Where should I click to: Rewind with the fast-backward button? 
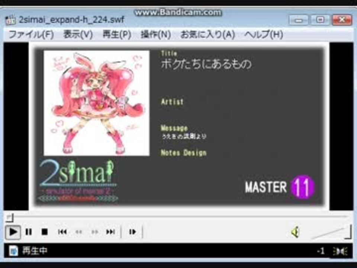click(x=78, y=232)
